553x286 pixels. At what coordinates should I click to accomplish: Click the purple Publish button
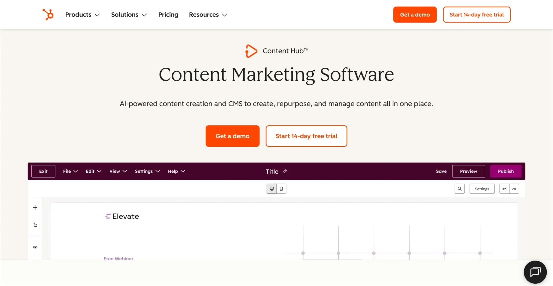(x=505, y=171)
